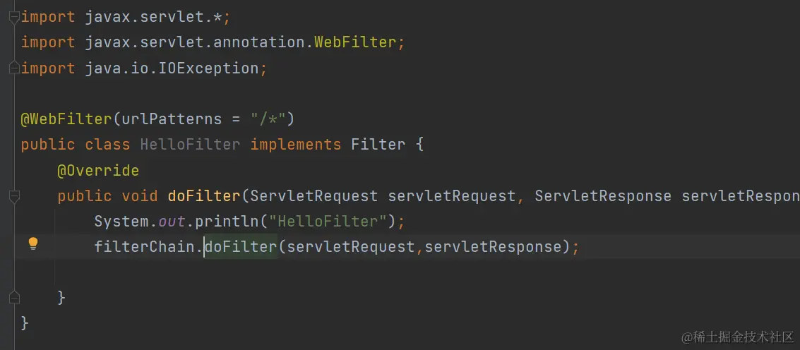Click the highlighted doFilter call on filterChain
800x350 pixels.
(x=240, y=247)
